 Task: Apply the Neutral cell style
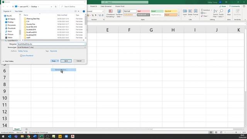coord(171,11)
